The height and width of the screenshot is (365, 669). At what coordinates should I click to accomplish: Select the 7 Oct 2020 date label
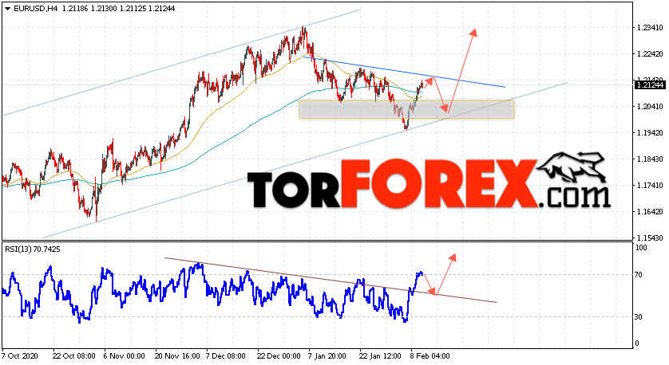coord(20,355)
